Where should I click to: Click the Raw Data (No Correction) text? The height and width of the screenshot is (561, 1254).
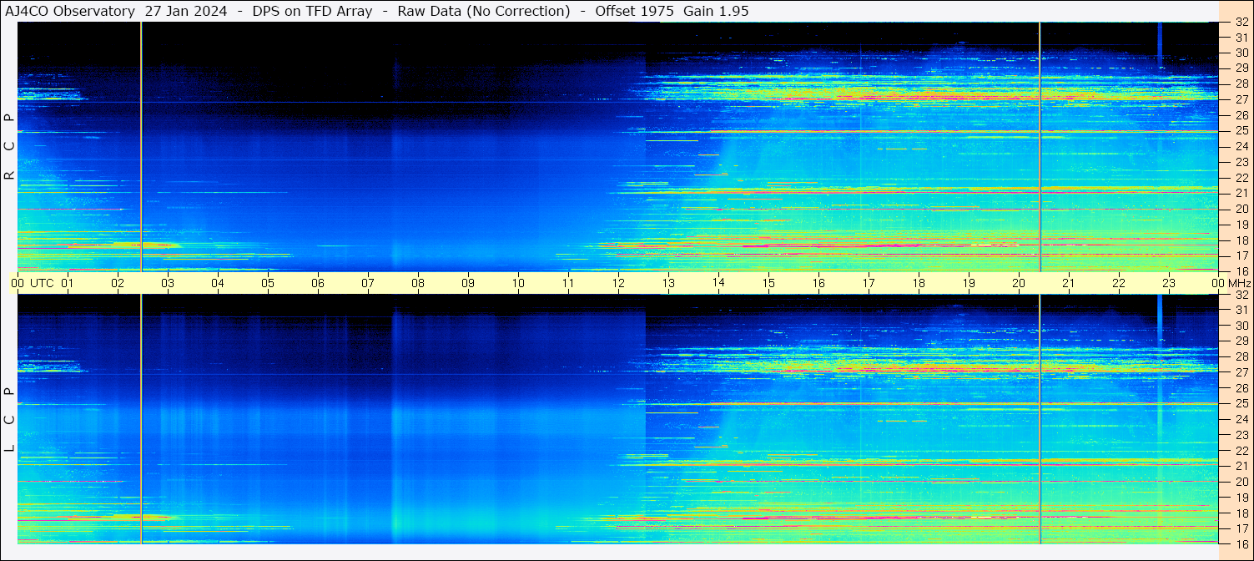[484, 11]
